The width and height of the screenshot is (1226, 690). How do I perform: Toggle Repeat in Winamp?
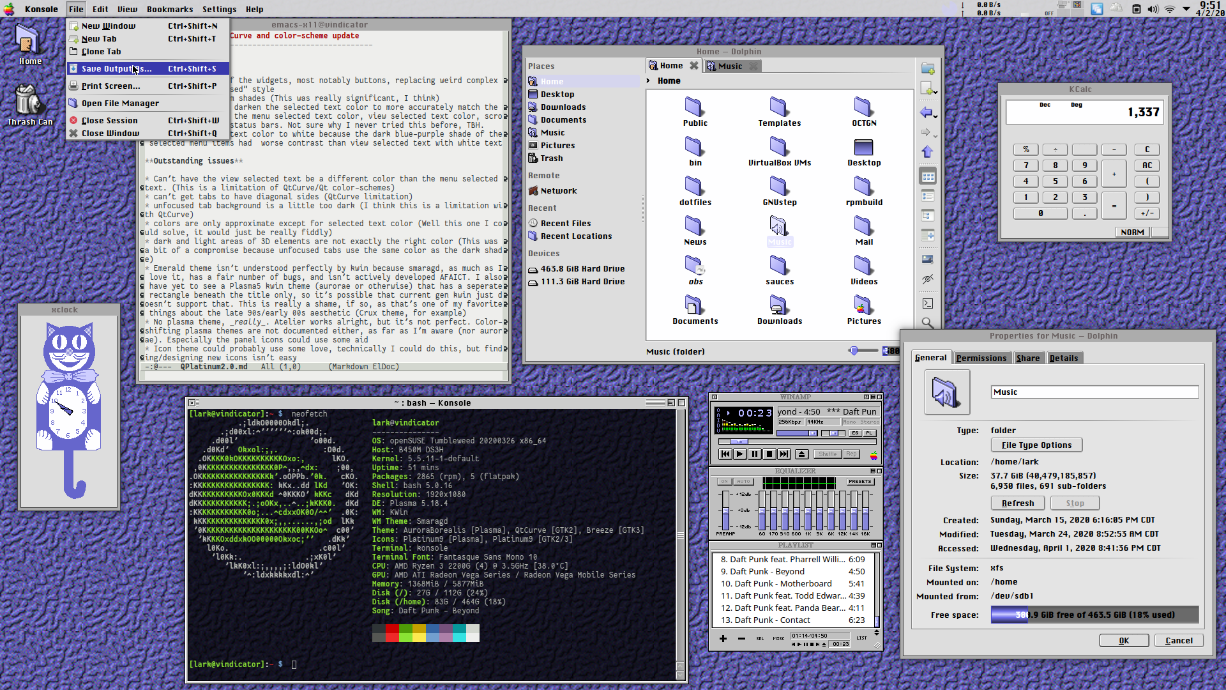(x=851, y=454)
